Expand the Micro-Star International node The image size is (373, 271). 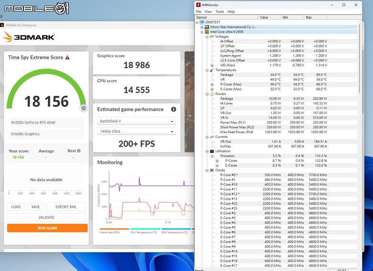pyautogui.click(x=202, y=27)
